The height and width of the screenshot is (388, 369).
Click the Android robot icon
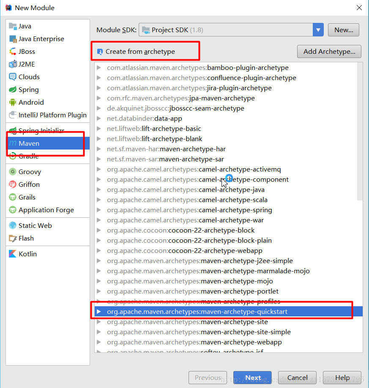tap(13, 102)
